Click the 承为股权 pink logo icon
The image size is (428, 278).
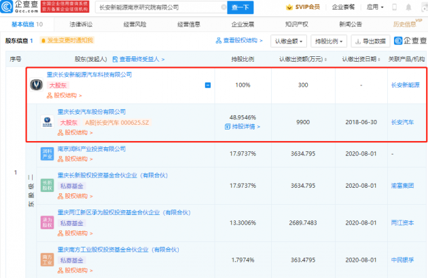click(x=48, y=222)
